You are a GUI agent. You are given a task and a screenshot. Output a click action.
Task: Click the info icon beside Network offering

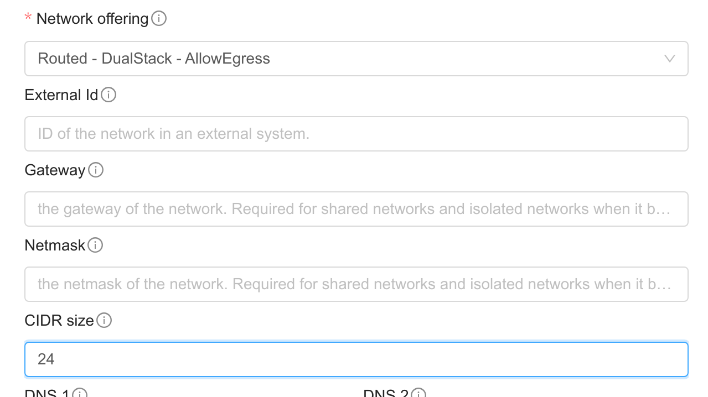pos(159,18)
